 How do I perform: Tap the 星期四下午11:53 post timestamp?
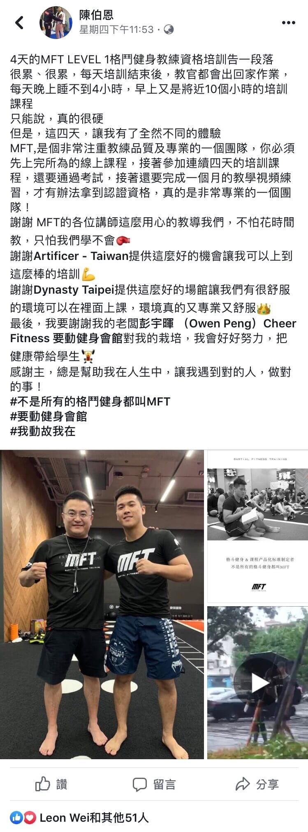(116, 30)
